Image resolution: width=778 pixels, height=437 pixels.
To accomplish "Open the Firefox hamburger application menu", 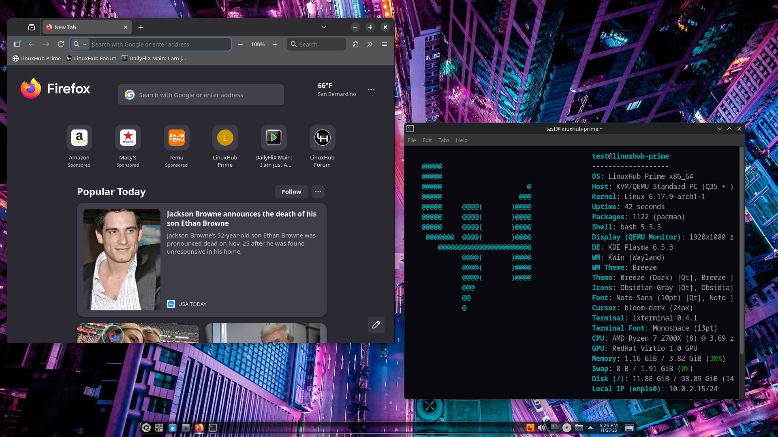I will (x=384, y=44).
